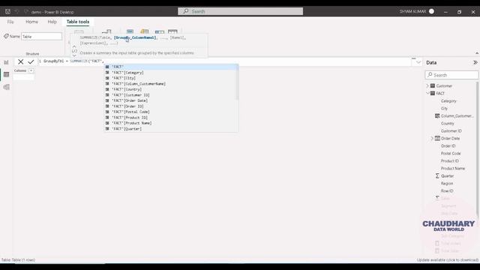480x270 pixels.
Task: Click the FACT table icon in Data pane
Action: 433,93
